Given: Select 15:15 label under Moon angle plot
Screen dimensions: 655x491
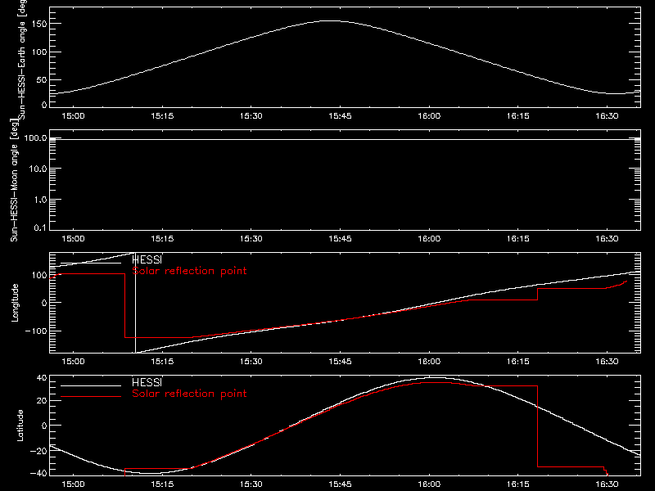Looking at the screenshot, I should [162, 238].
